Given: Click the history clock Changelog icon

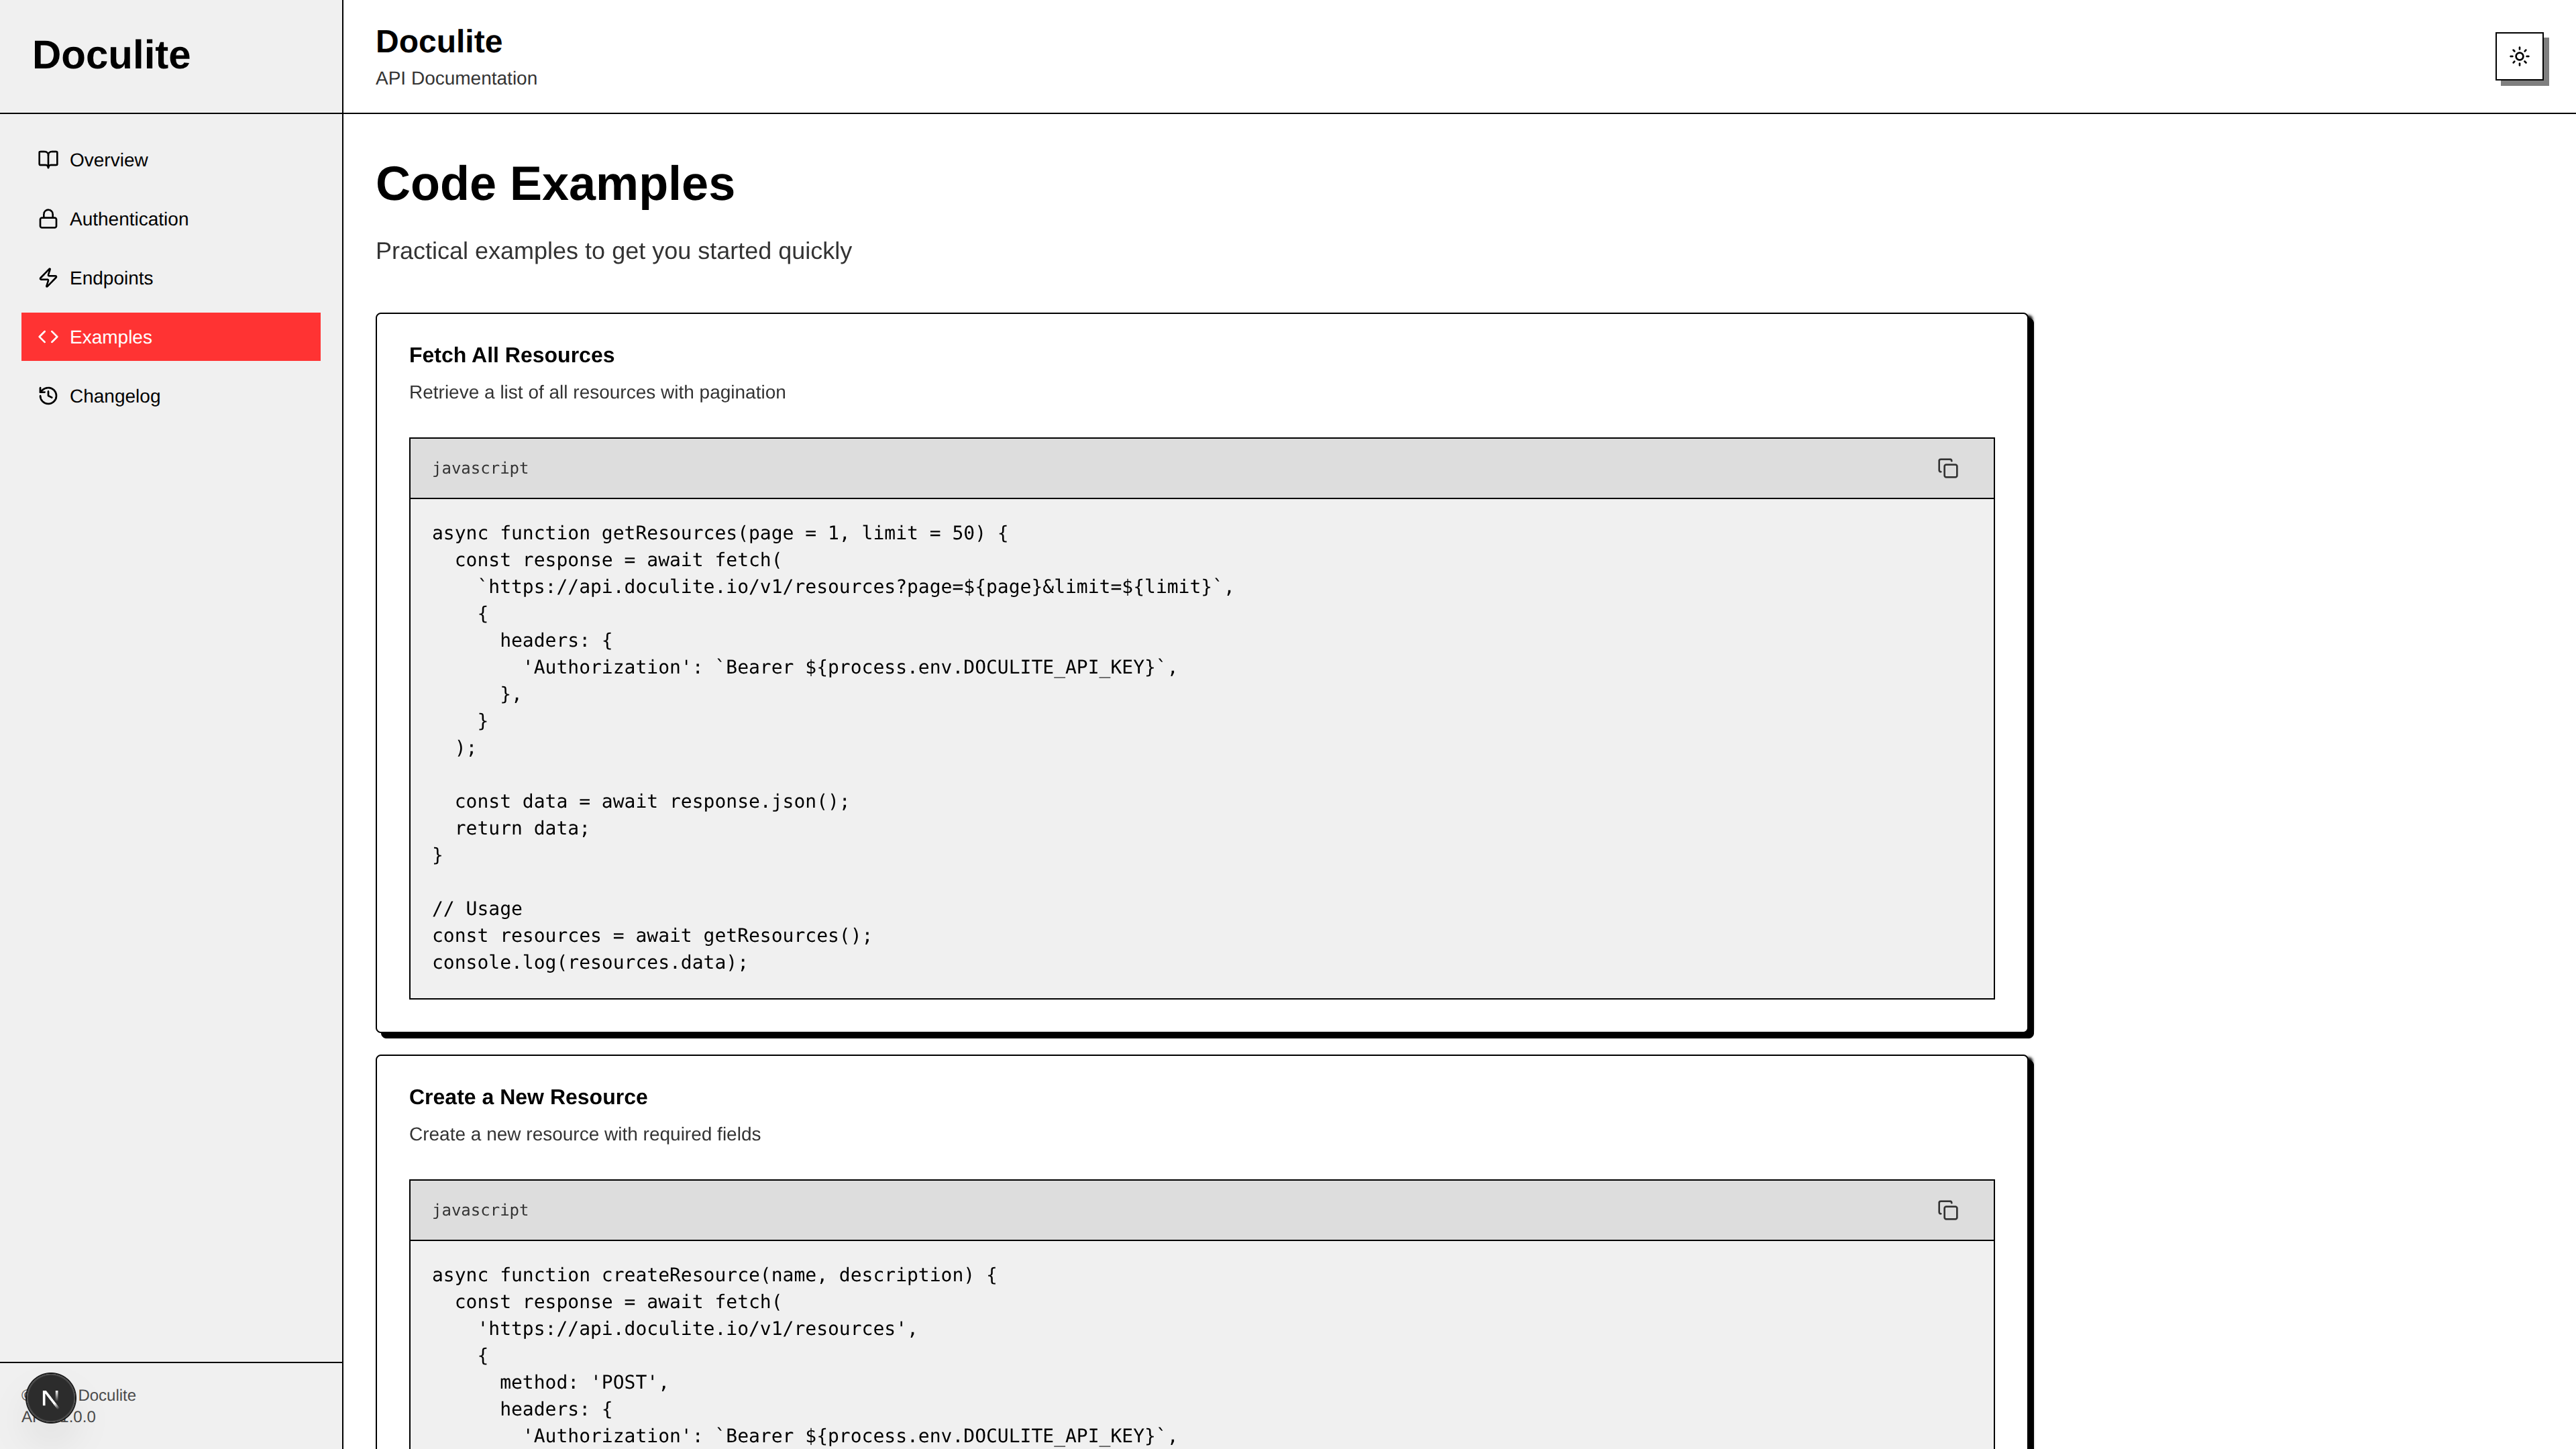Looking at the screenshot, I should 48,396.
